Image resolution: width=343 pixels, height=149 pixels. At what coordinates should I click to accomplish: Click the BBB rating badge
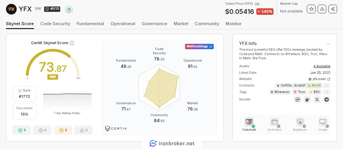[53, 77]
